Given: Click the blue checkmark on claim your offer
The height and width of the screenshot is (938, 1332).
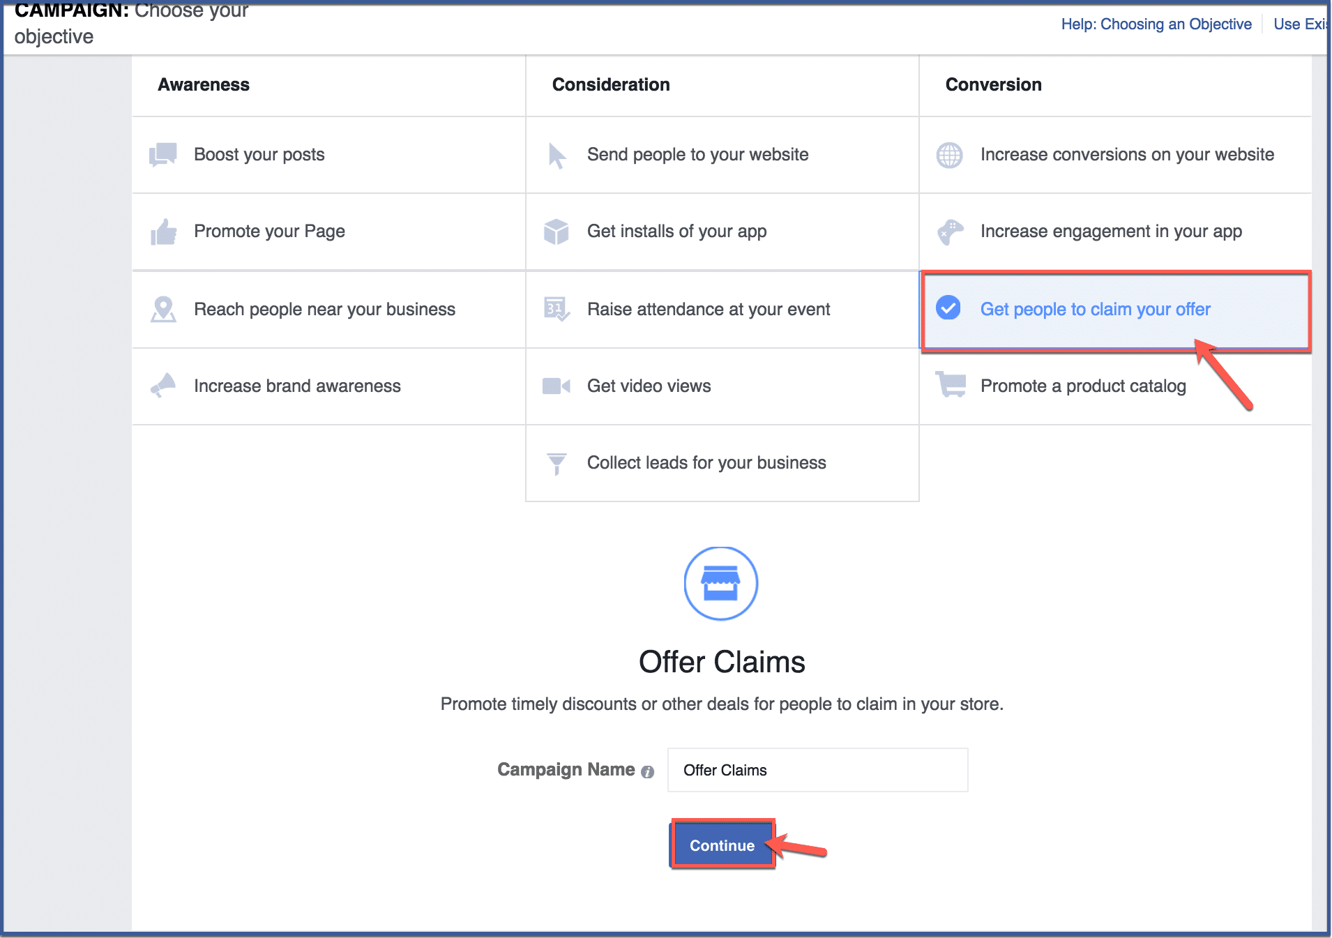Looking at the screenshot, I should [x=948, y=308].
